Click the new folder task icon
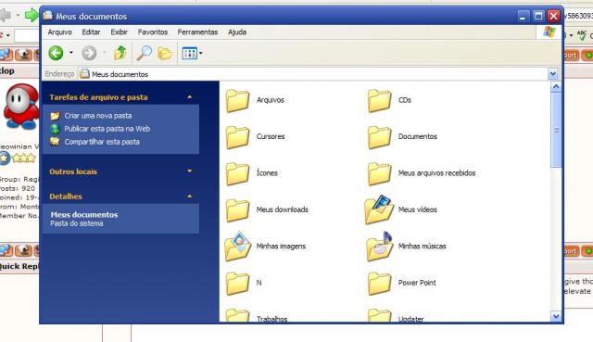This screenshot has width=593, height=342. click(x=56, y=116)
